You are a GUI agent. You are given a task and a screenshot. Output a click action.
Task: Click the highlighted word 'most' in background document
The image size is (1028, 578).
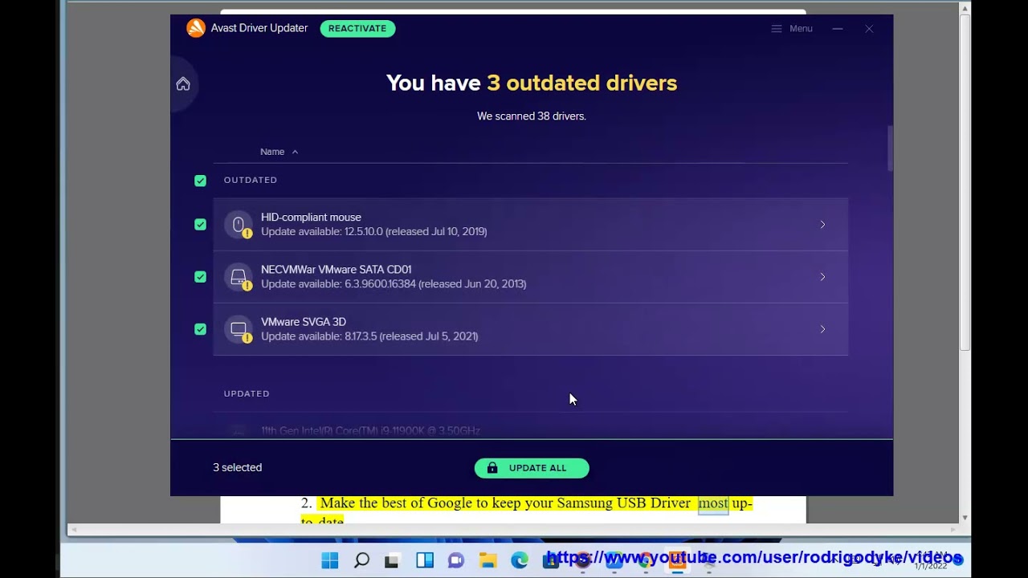pyautogui.click(x=713, y=503)
